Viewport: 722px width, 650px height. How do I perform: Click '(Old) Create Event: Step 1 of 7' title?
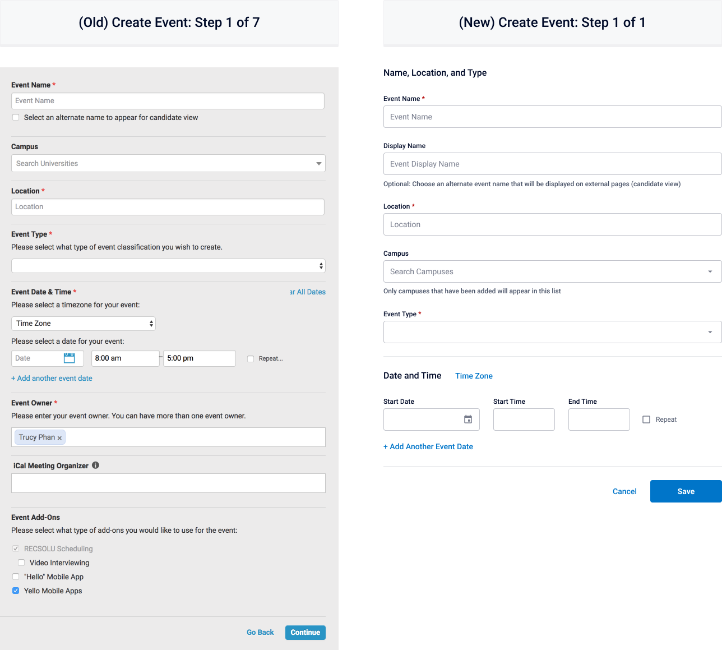(x=169, y=22)
